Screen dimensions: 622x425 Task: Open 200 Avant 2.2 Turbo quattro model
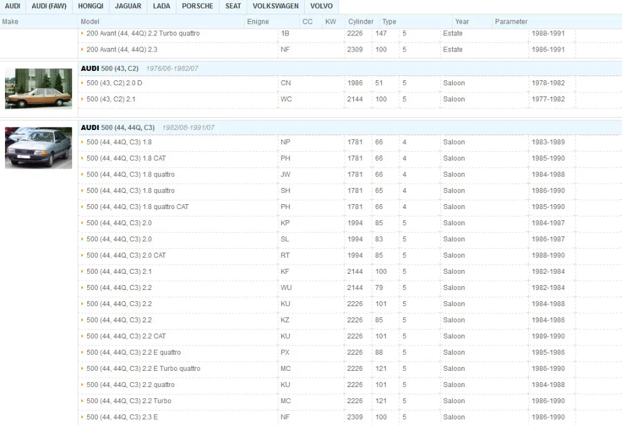click(x=143, y=34)
